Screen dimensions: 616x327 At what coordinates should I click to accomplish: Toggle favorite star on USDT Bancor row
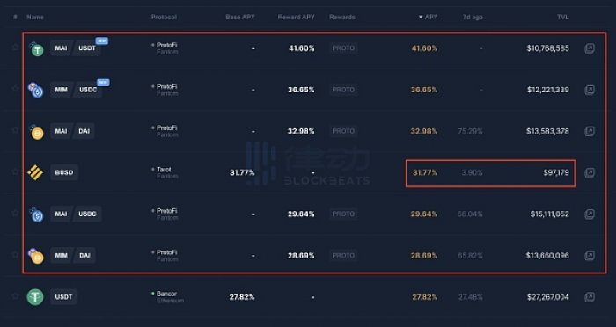click(x=15, y=296)
